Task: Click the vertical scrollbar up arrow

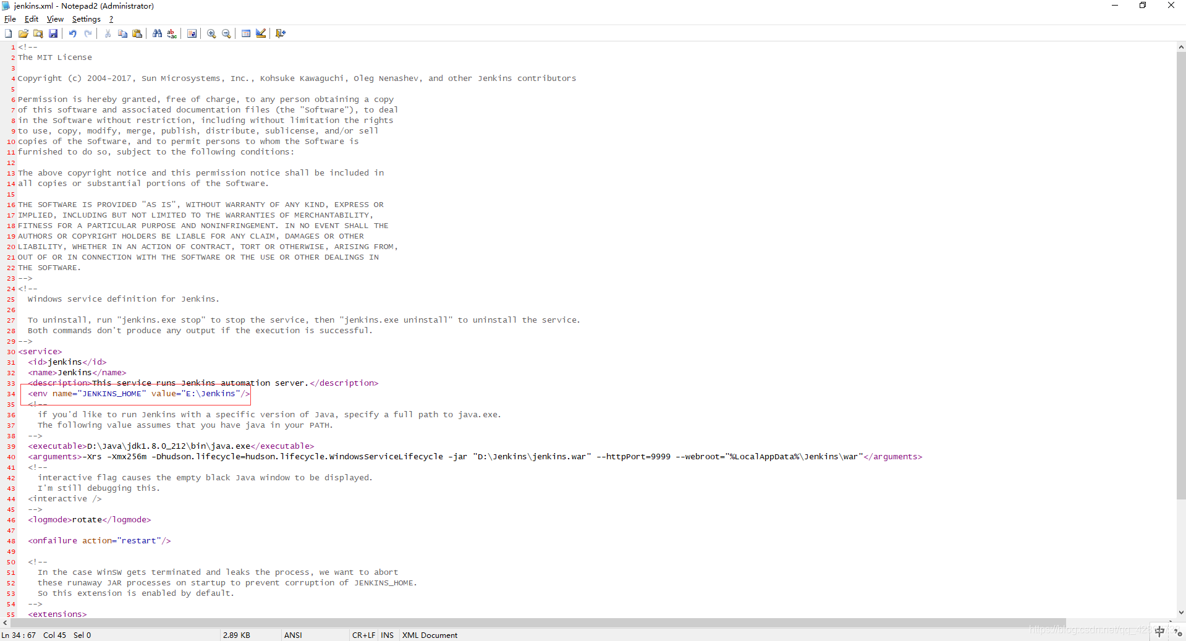Action: 1180,47
